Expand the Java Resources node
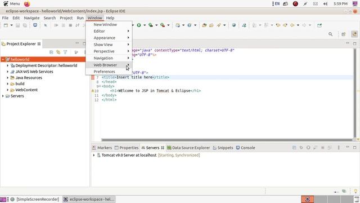Image resolution: width=360 pixels, height=203 pixels. point(7,78)
